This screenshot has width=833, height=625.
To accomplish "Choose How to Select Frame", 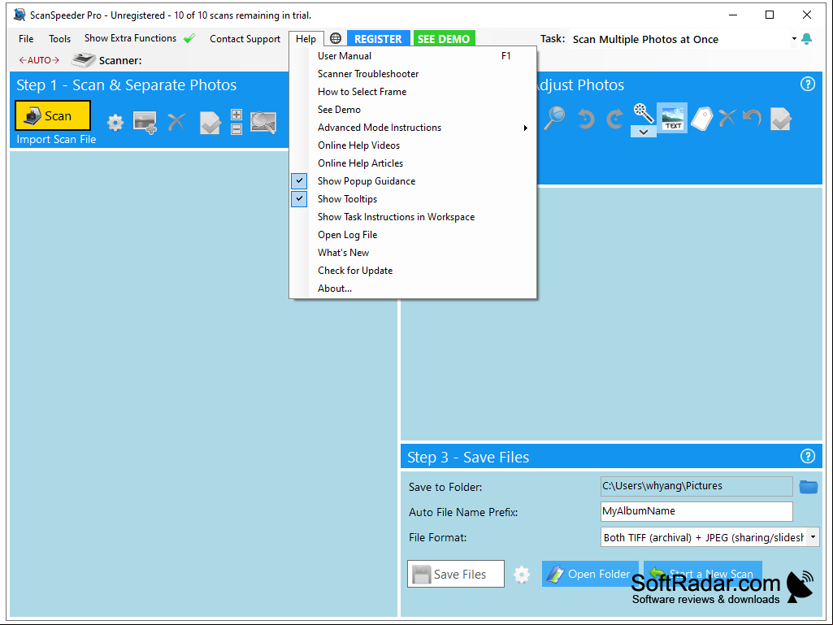I will [x=413, y=92].
